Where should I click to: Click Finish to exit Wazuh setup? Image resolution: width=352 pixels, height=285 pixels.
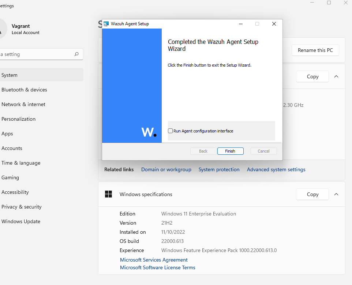(x=230, y=151)
